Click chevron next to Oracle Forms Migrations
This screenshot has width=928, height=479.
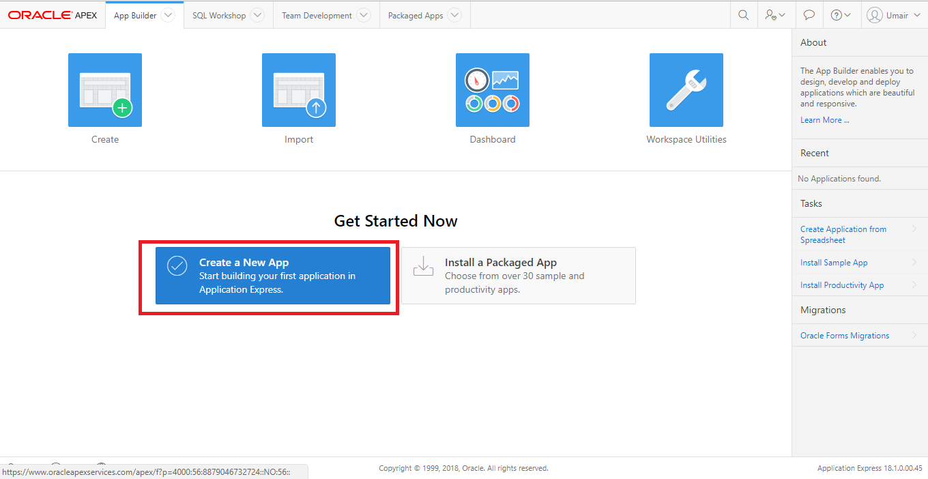pos(914,336)
